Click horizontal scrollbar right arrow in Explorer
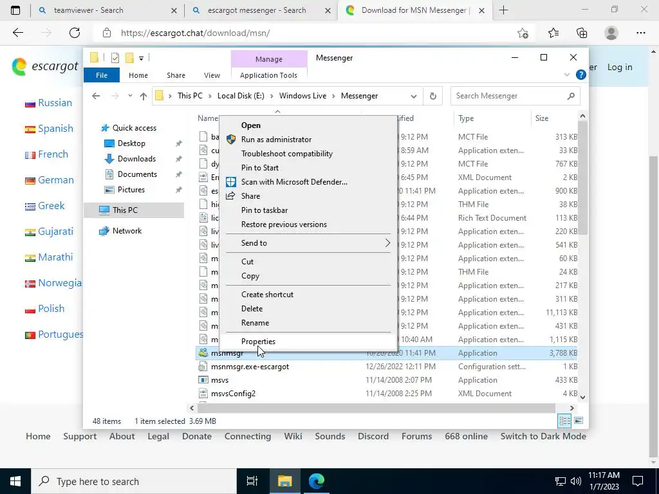Viewport: 659px width, 494px height. (571, 408)
